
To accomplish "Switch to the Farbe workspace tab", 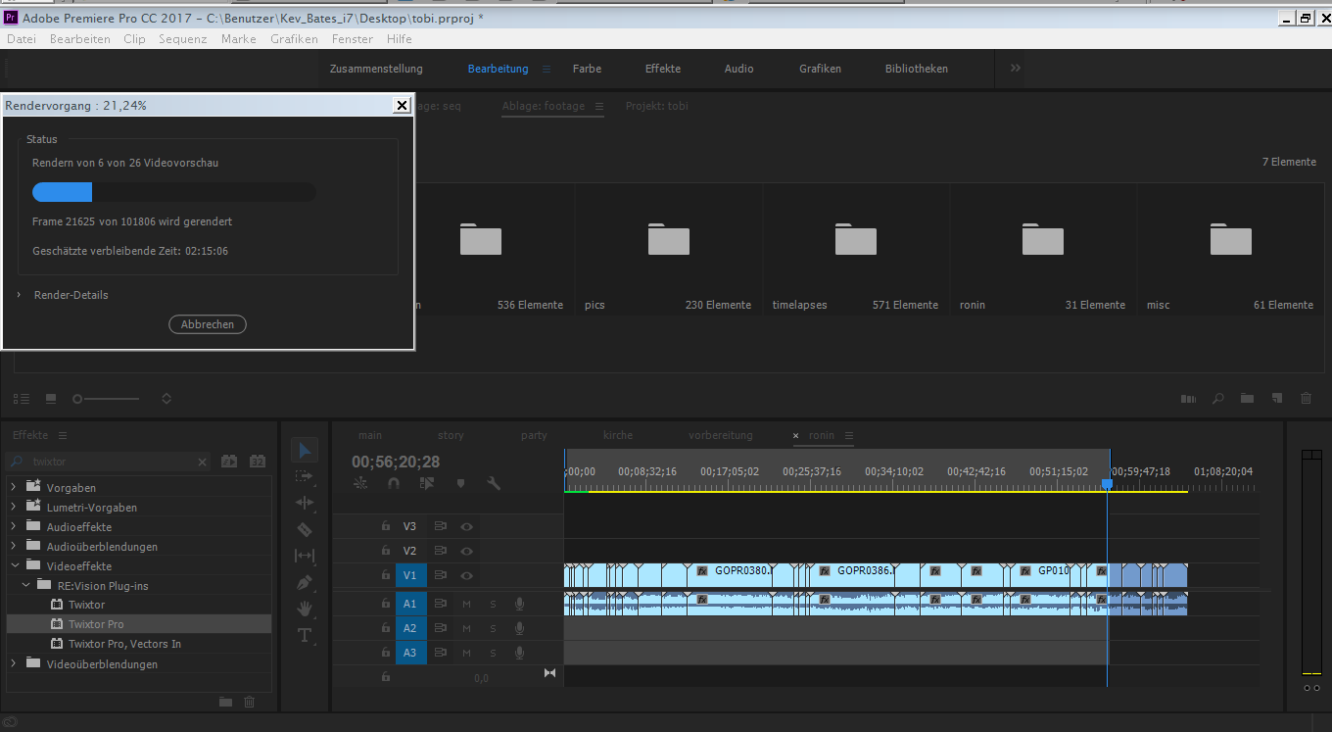I will point(587,69).
